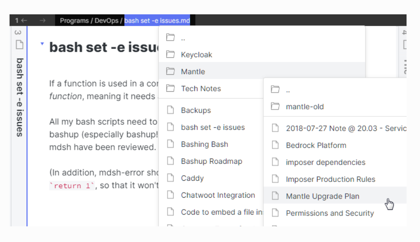Click the highlighted bash set -e issues.md filename
Viewport: 420px width, 242px height.
(160, 20)
